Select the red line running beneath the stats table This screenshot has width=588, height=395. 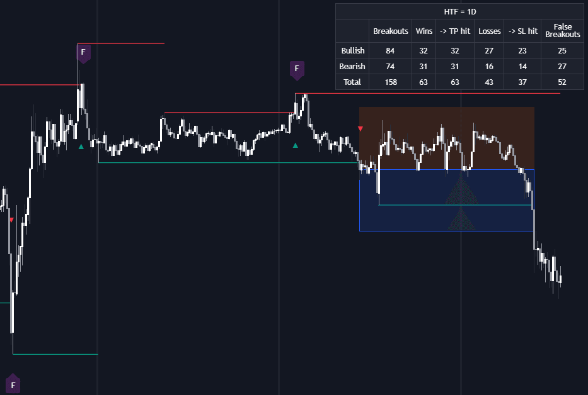[x=427, y=93]
